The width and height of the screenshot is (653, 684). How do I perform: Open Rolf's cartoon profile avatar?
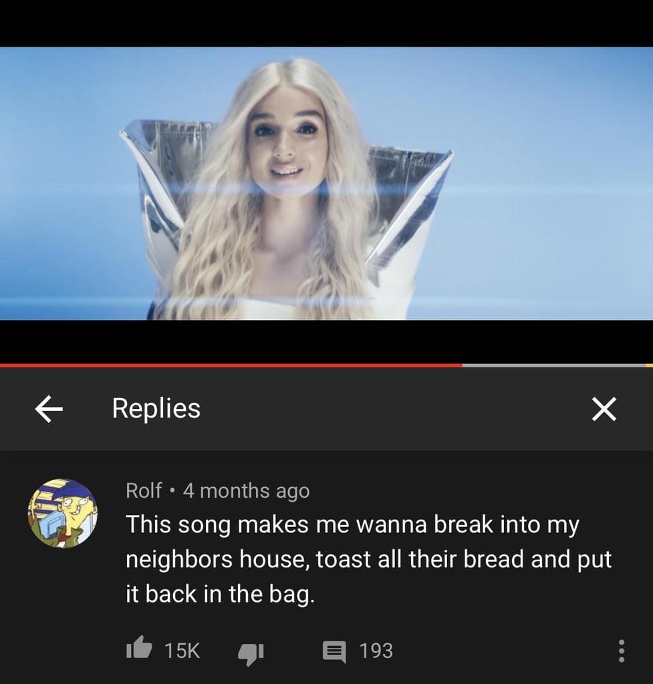pos(63,513)
